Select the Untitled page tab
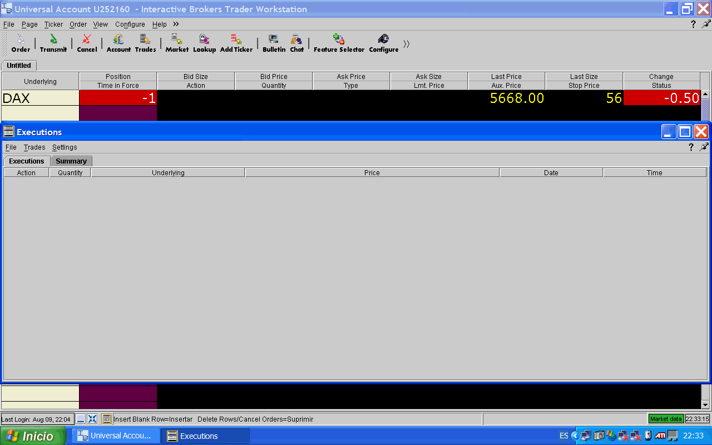 (x=19, y=66)
